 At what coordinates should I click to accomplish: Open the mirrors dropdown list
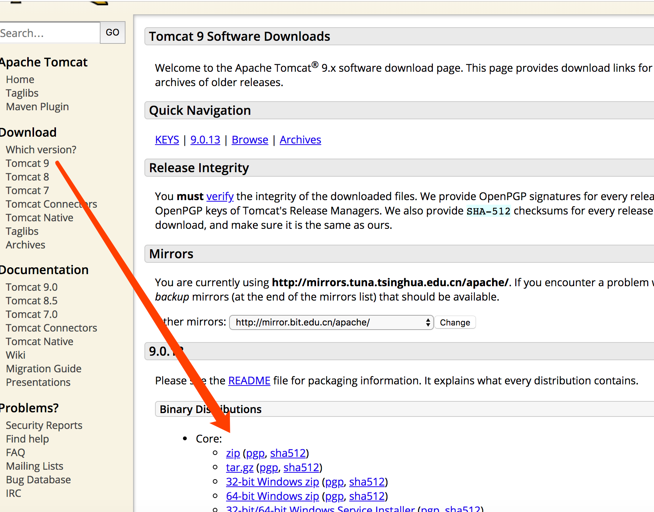[x=331, y=322]
